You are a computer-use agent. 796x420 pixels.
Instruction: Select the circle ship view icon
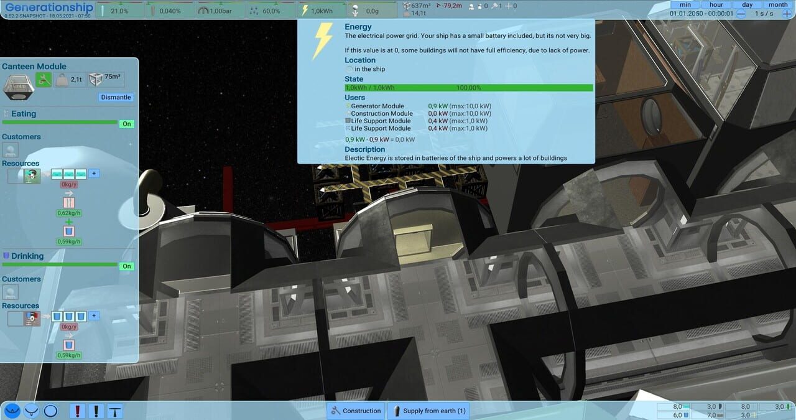point(50,411)
